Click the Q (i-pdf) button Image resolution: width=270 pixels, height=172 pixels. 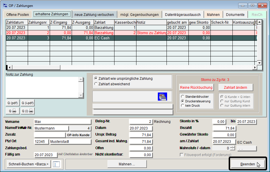[27, 103]
